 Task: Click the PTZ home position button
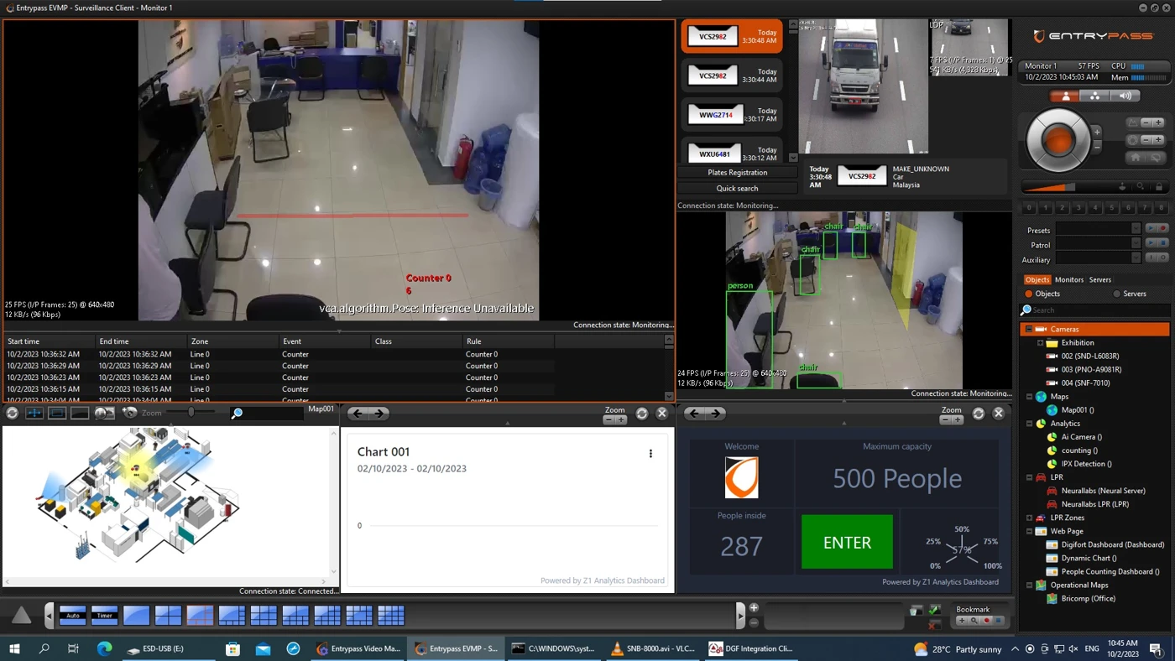coord(1136,157)
